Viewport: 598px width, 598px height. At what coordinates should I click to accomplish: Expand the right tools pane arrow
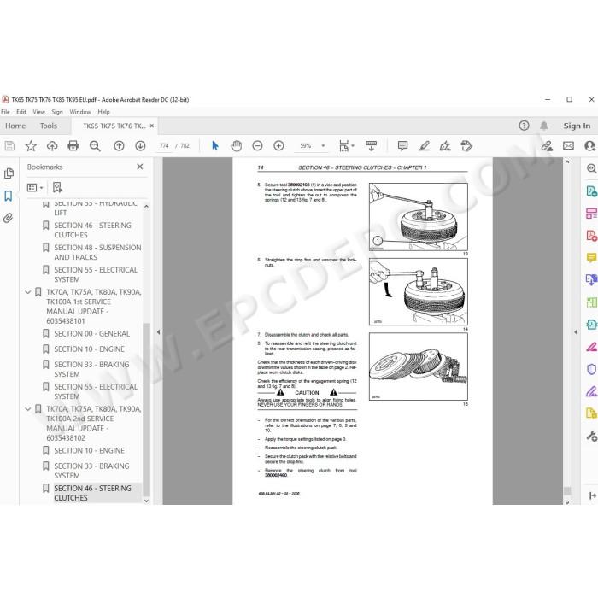pyautogui.click(x=576, y=332)
